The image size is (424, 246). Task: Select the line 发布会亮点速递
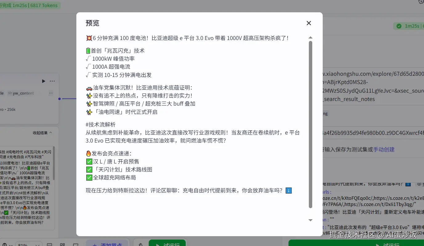[x=109, y=153]
